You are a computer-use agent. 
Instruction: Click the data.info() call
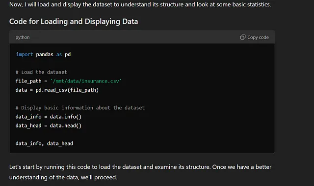66,117
